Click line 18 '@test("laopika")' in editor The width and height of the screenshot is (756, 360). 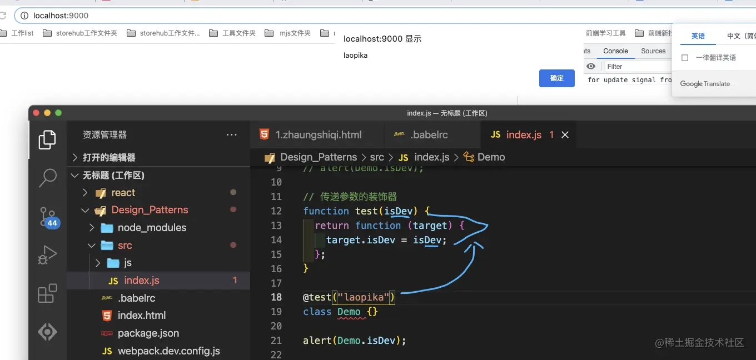349,297
